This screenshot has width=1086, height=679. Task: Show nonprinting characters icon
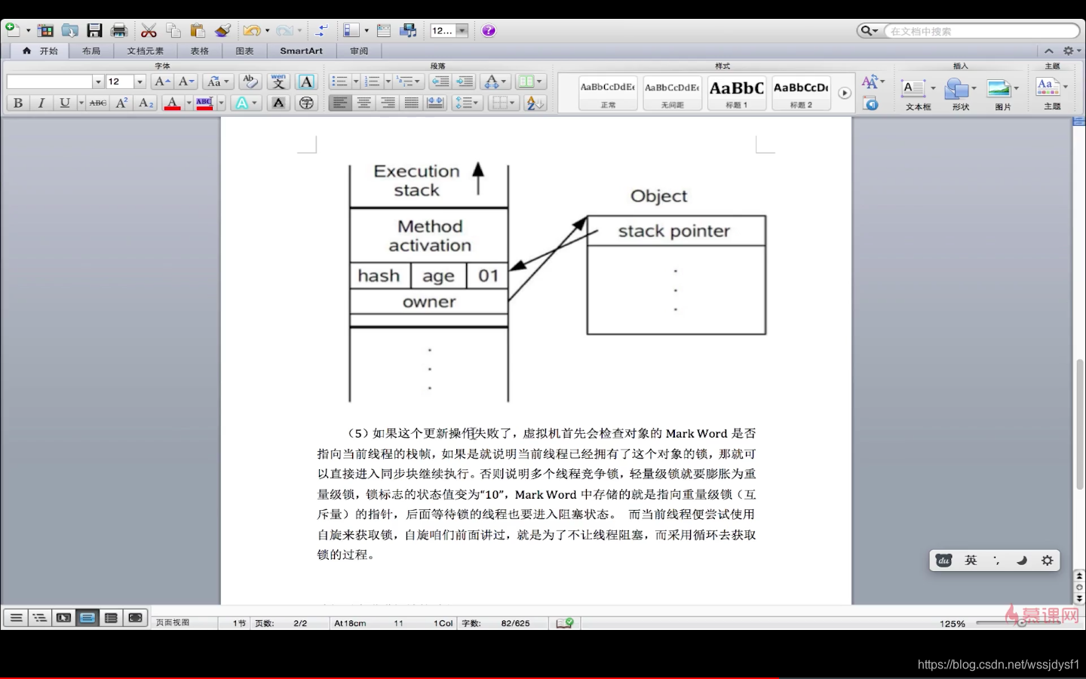coord(321,30)
